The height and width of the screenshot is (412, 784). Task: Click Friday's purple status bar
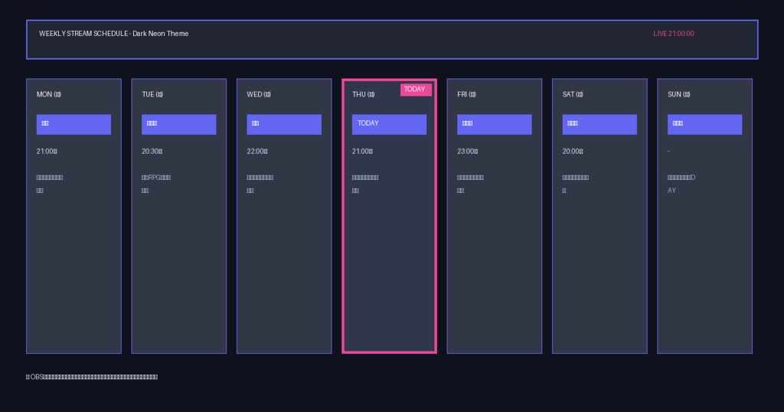495,125
